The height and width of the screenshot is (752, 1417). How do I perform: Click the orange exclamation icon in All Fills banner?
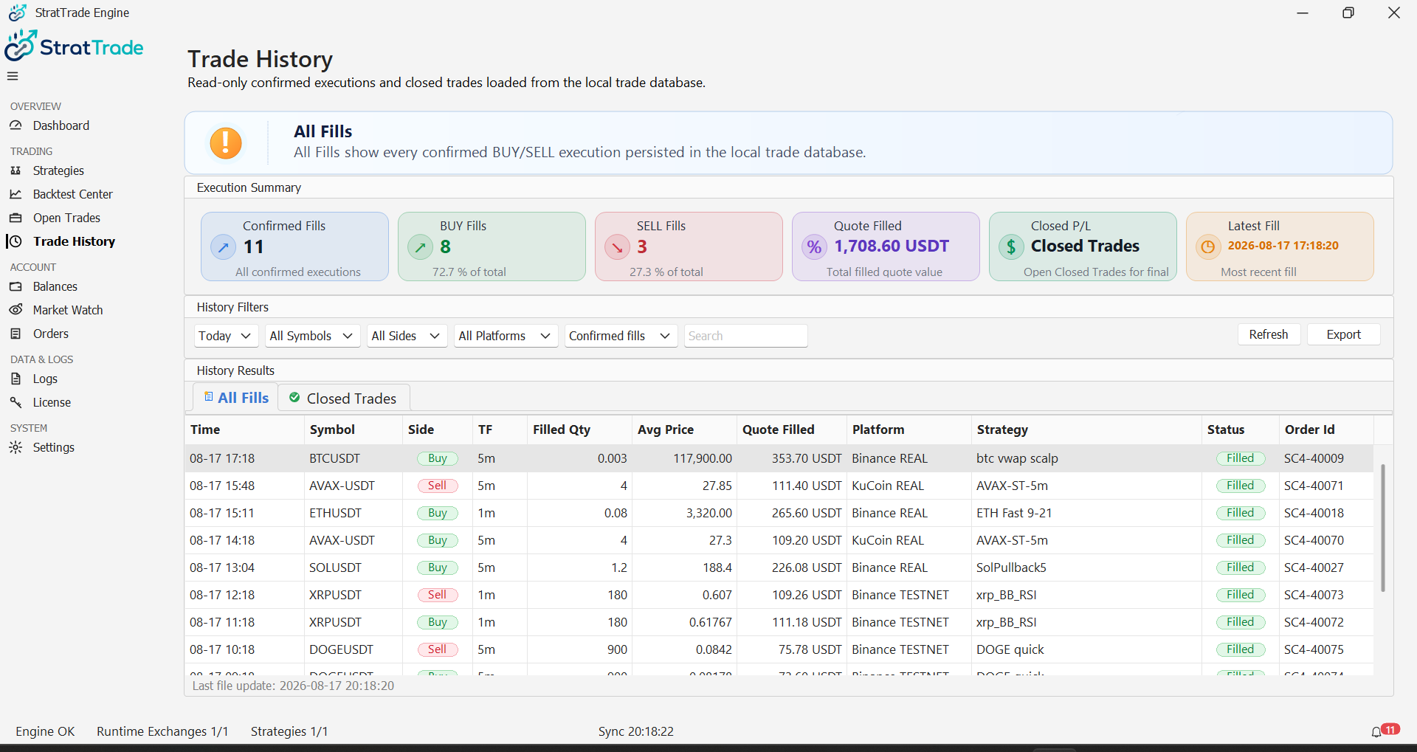click(226, 143)
